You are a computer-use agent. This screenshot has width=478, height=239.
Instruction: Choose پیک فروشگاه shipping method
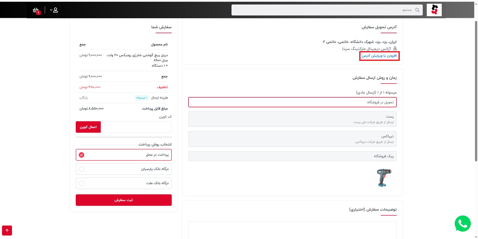[292, 156]
